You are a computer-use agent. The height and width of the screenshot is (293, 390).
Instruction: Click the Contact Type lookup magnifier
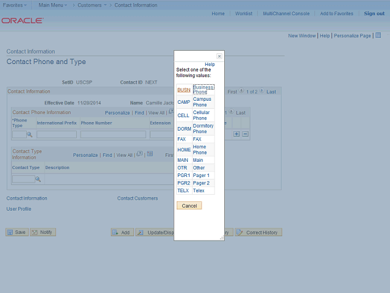(x=38, y=179)
